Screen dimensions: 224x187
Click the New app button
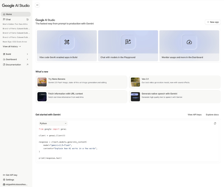tap(212, 22)
